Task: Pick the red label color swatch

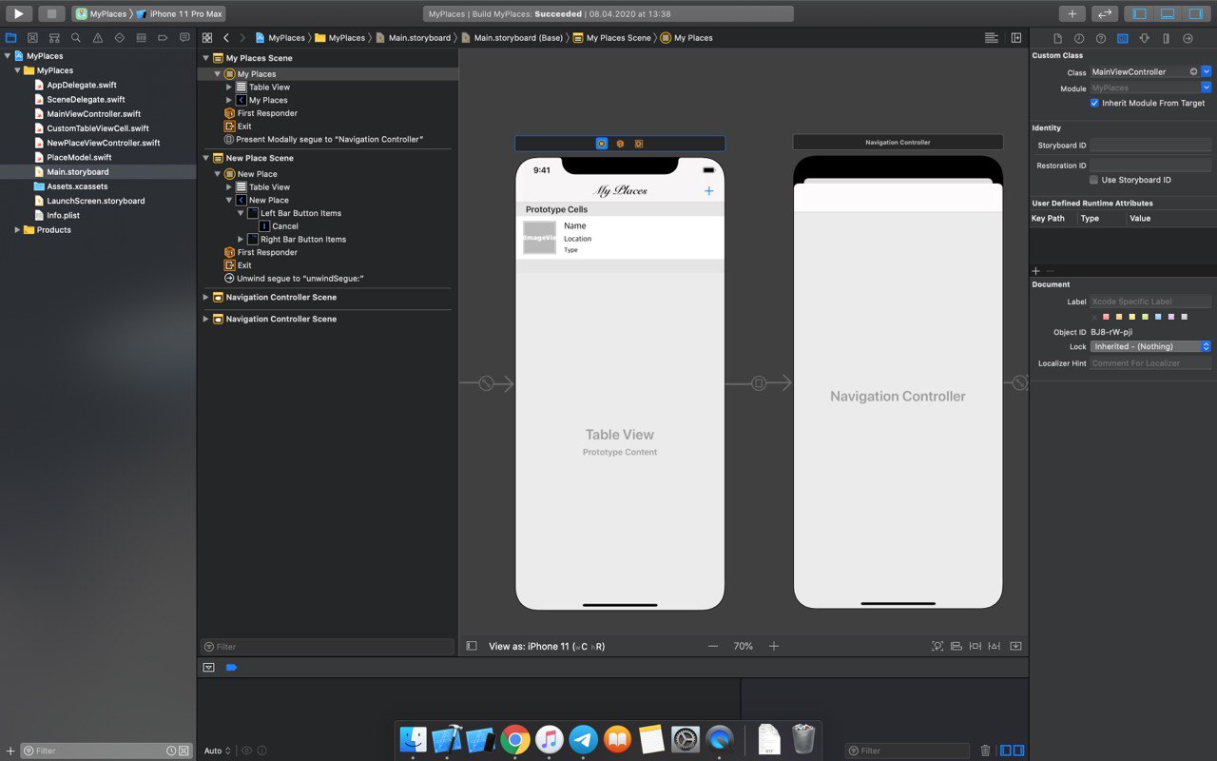Action: (1106, 317)
